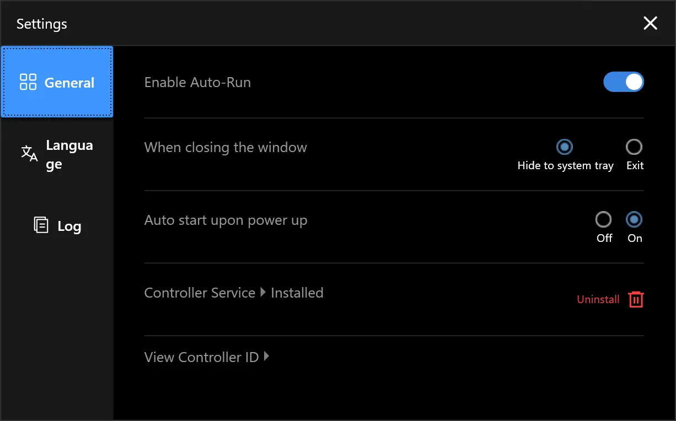676x421 pixels.
Task: Choose Off for Auto start upon power up
Action: coord(604,220)
